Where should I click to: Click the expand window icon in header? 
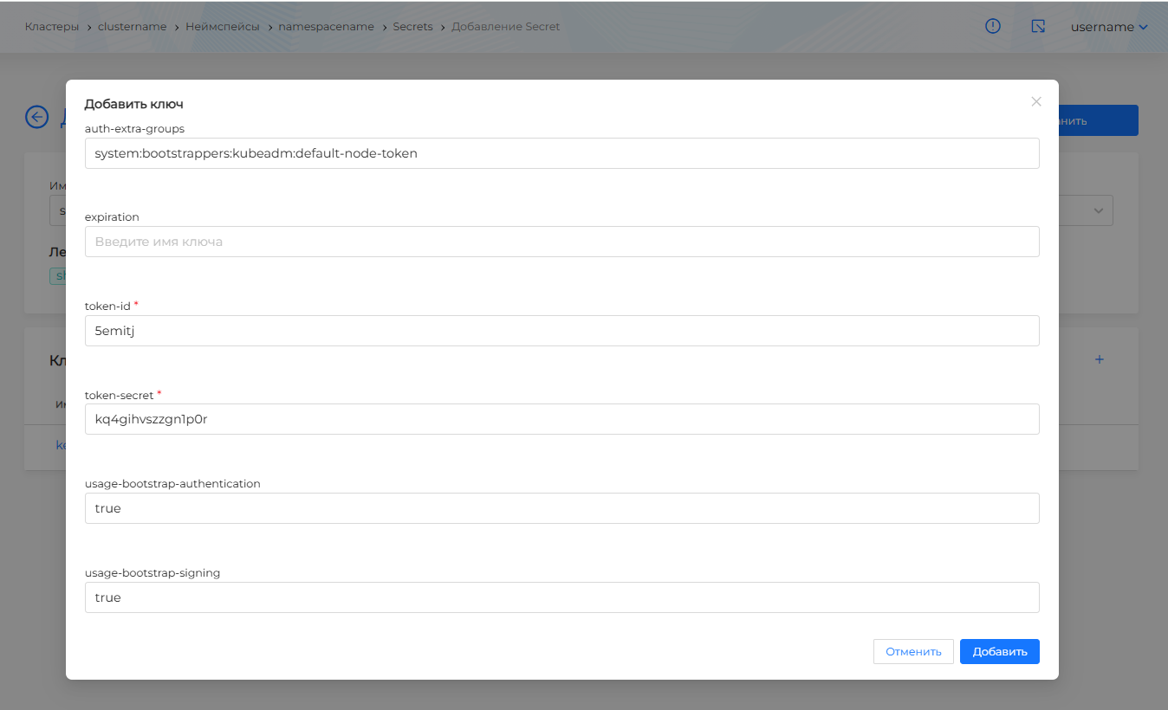[1038, 27]
